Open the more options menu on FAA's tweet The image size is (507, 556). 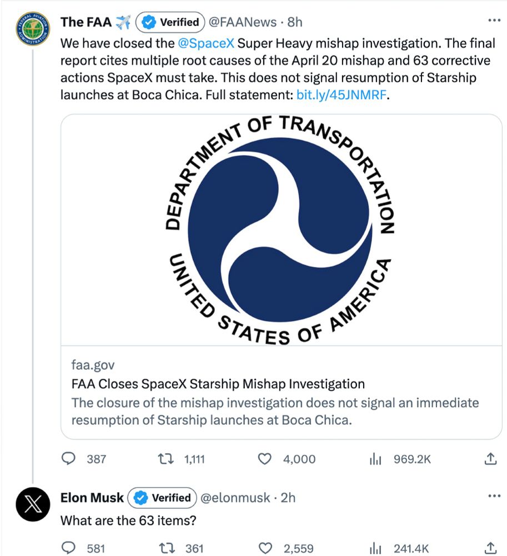pyautogui.click(x=492, y=18)
